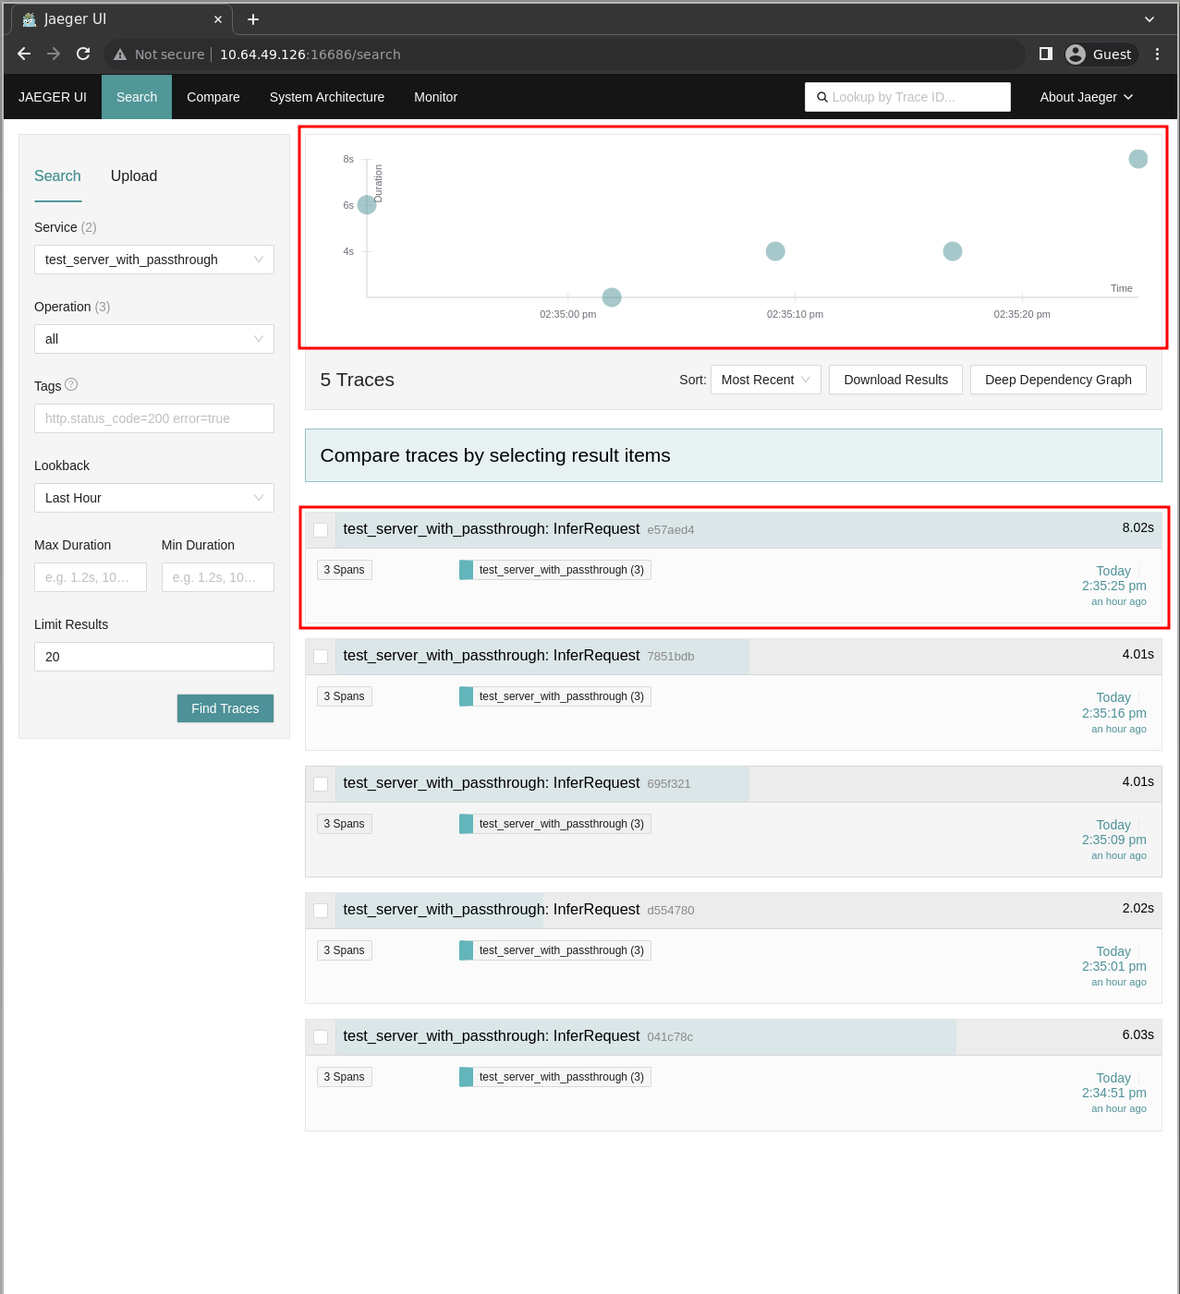1180x1294 pixels.
Task: Click the 2:34:51 pm timestamp
Action: coord(1114,1093)
